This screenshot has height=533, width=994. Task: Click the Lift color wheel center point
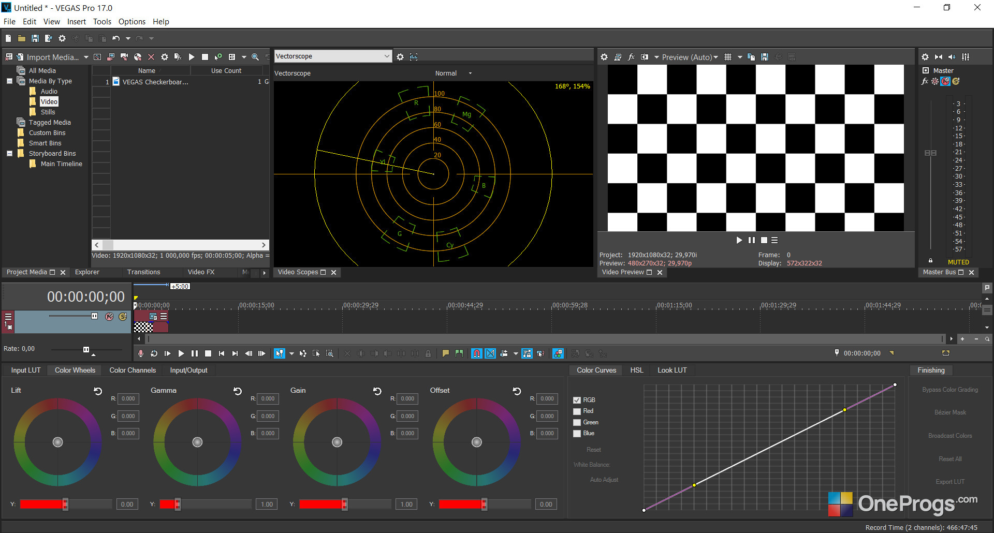click(x=57, y=442)
